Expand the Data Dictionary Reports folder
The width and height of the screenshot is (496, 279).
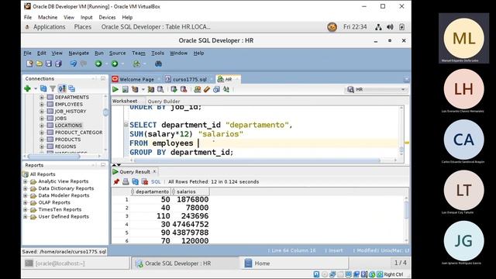pos(26,188)
